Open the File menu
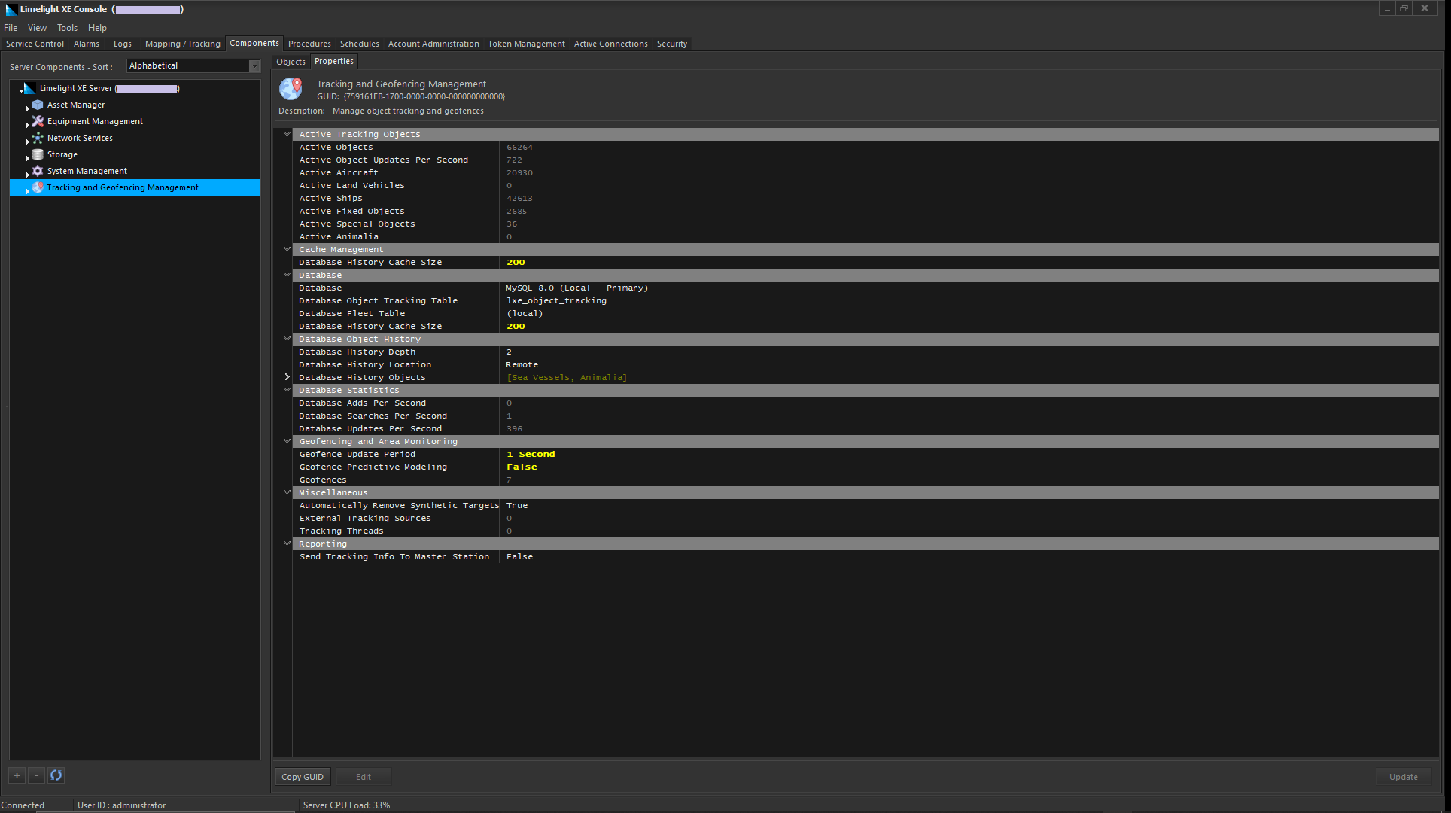The image size is (1451, 813). 11,28
